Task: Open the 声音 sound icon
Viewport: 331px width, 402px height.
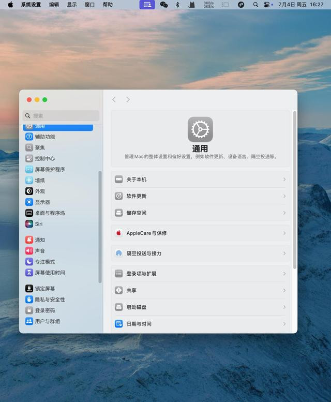Action: [x=29, y=251]
